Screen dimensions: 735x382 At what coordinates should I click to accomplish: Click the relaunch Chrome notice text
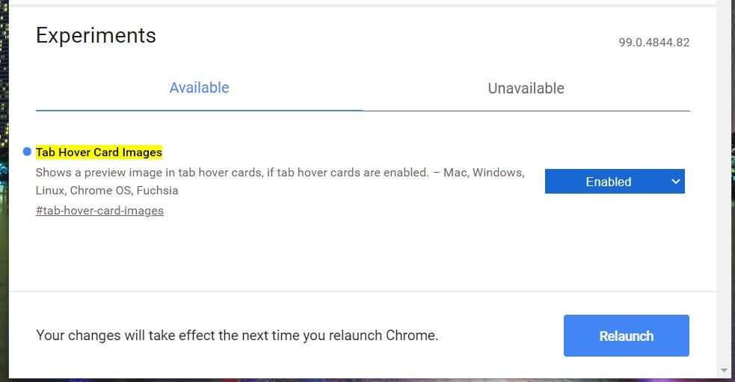pos(237,336)
